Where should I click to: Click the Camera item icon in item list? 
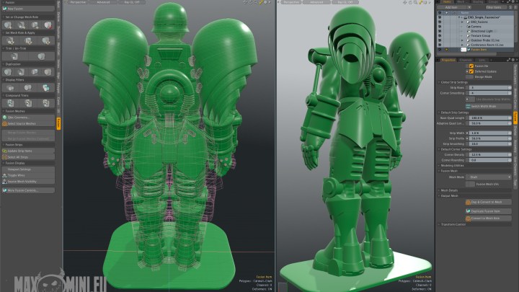[x=469, y=27]
